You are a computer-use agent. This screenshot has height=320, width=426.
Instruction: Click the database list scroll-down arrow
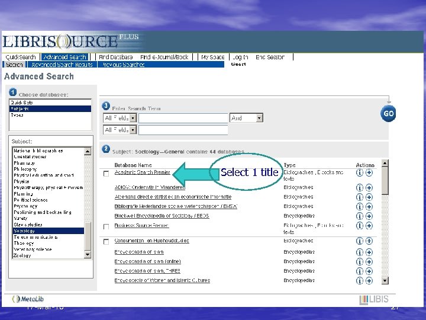click(385, 280)
